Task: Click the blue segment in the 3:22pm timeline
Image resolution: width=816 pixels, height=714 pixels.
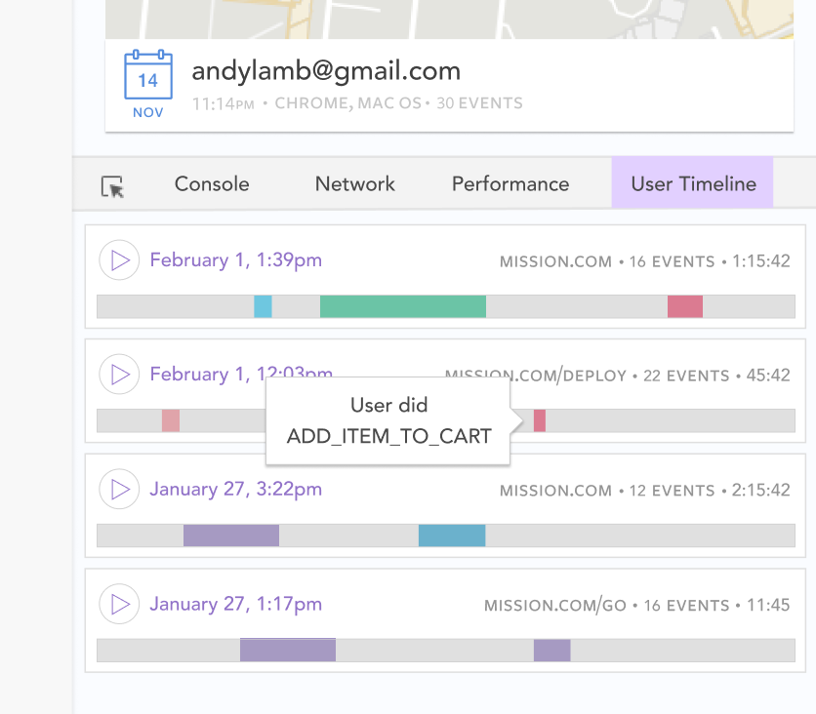Action: click(452, 535)
